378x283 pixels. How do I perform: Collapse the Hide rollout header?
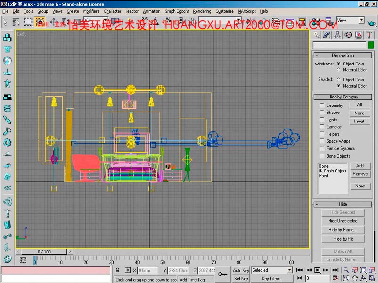click(343, 204)
